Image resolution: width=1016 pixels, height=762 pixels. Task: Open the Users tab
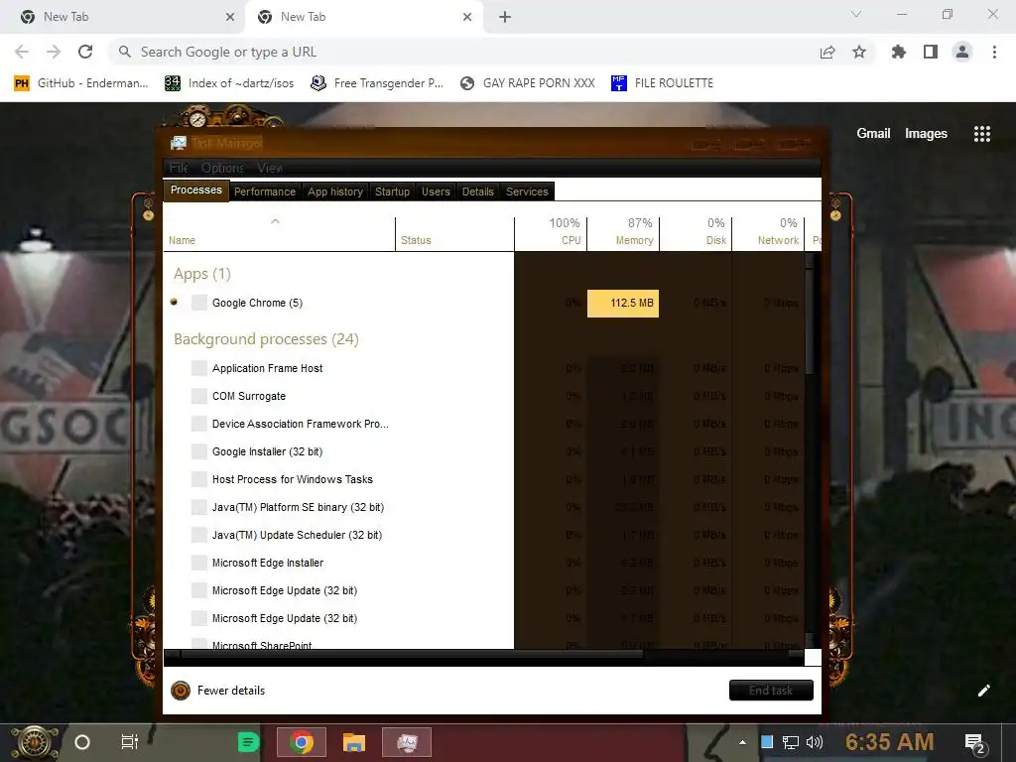coord(436,191)
